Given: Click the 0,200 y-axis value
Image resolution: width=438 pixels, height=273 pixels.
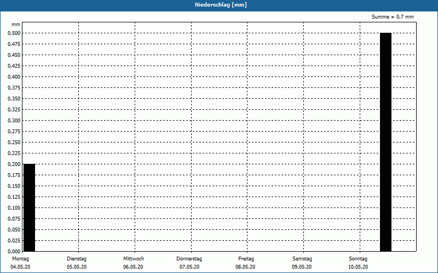Looking at the screenshot, I should (x=14, y=164).
